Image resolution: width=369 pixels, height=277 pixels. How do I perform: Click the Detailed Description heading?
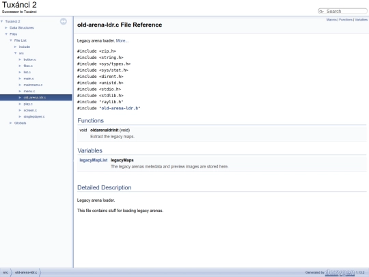105,187
